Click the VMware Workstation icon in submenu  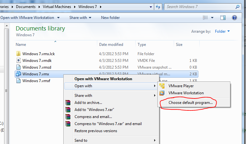tap(162, 93)
